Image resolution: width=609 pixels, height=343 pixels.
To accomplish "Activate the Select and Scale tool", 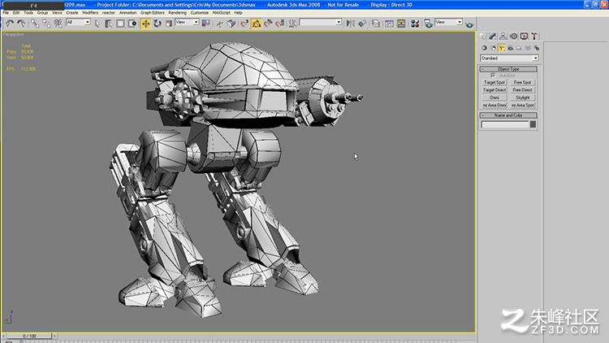I will 169,24.
